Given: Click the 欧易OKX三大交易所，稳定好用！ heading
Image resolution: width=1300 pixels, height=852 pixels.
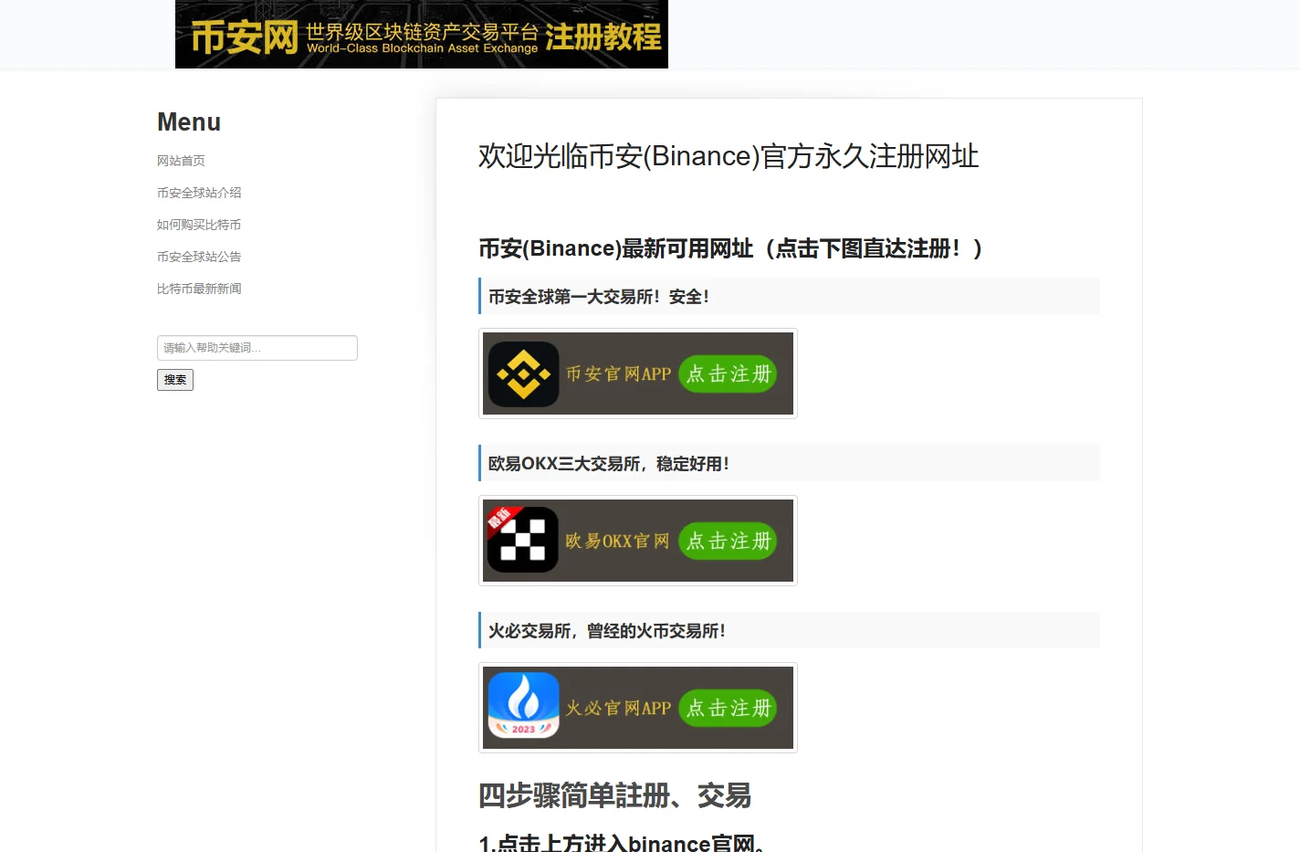Looking at the screenshot, I should [609, 464].
